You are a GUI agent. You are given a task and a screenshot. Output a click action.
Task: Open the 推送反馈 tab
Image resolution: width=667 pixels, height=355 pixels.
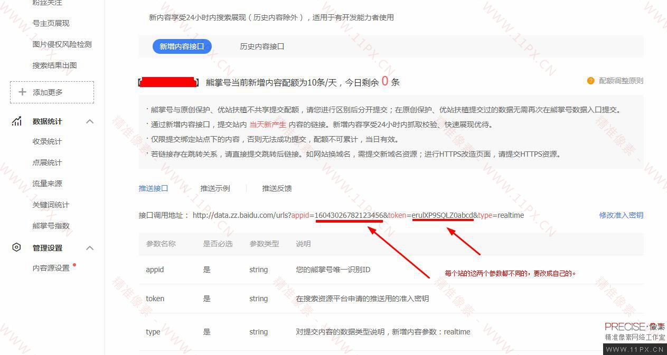276,188
